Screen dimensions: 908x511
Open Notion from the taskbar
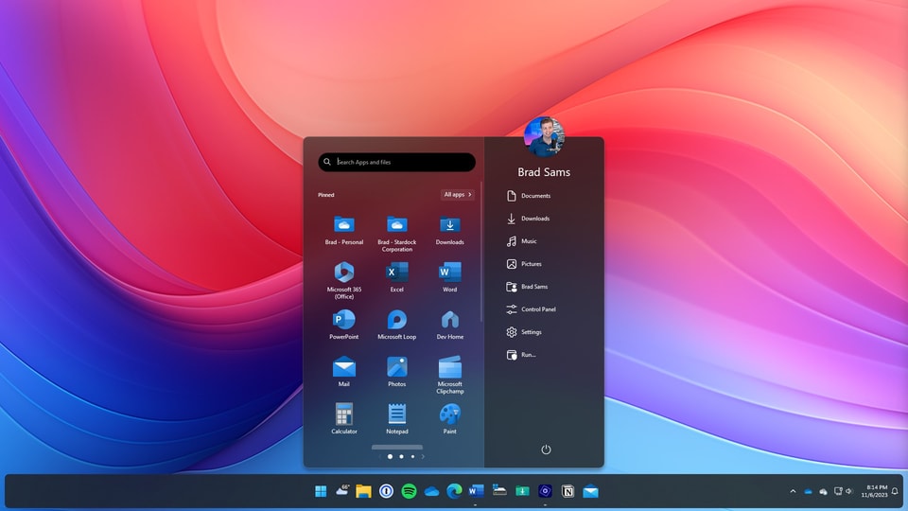pos(567,491)
